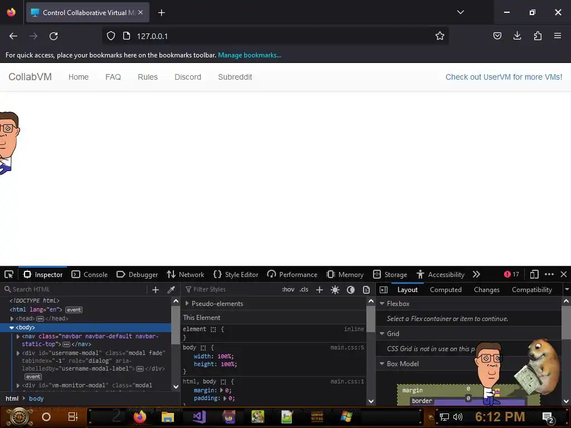Switch to the Compatibility sidebar tab

pyautogui.click(x=532, y=290)
